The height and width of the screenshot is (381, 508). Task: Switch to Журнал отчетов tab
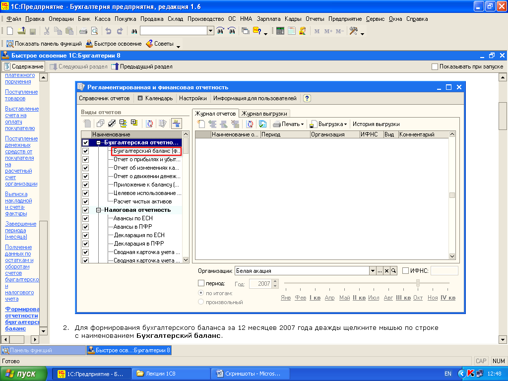[215, 114]
